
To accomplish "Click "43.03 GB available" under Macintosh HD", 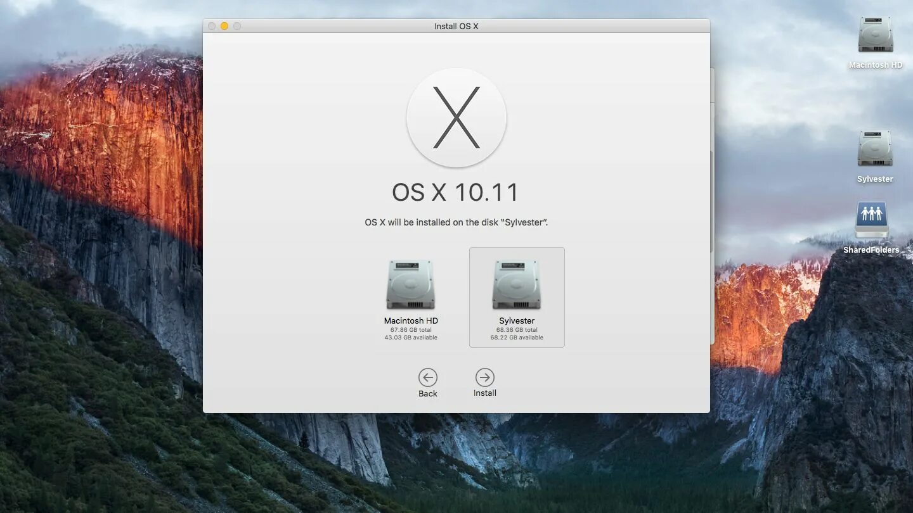I will 411,338.
